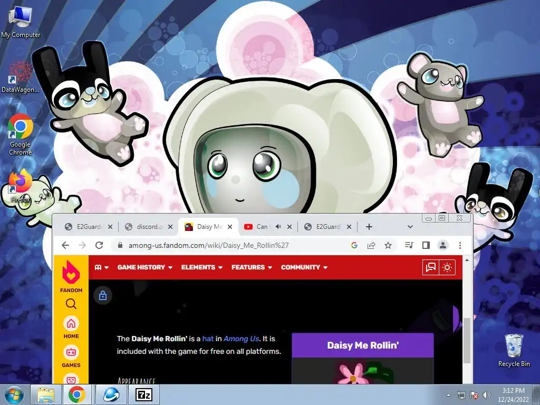Select the Chrome taskbar button

point(76,394)
